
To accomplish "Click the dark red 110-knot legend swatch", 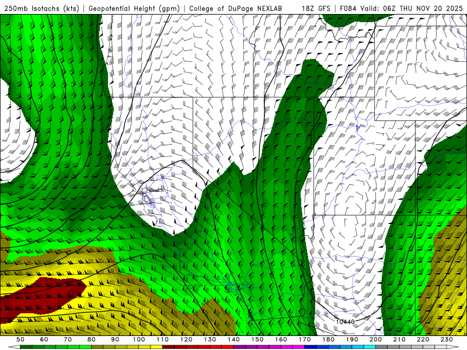I will pyautogui.click(x=169, y=347).
